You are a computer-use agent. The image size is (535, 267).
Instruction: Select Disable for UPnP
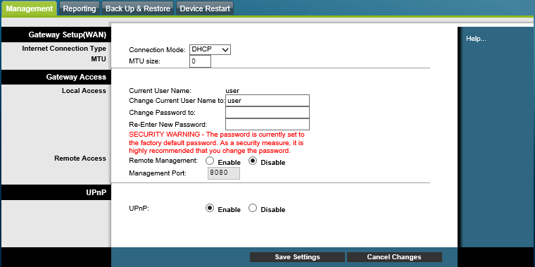pyautogui.click(x=253, y=208)
